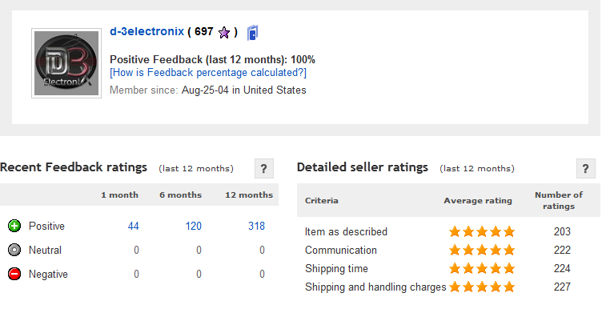The height and width of the screenshot is (309, 602).
Task: Click the D3 Electronix seller logo thumbnail
Action: 66,63
